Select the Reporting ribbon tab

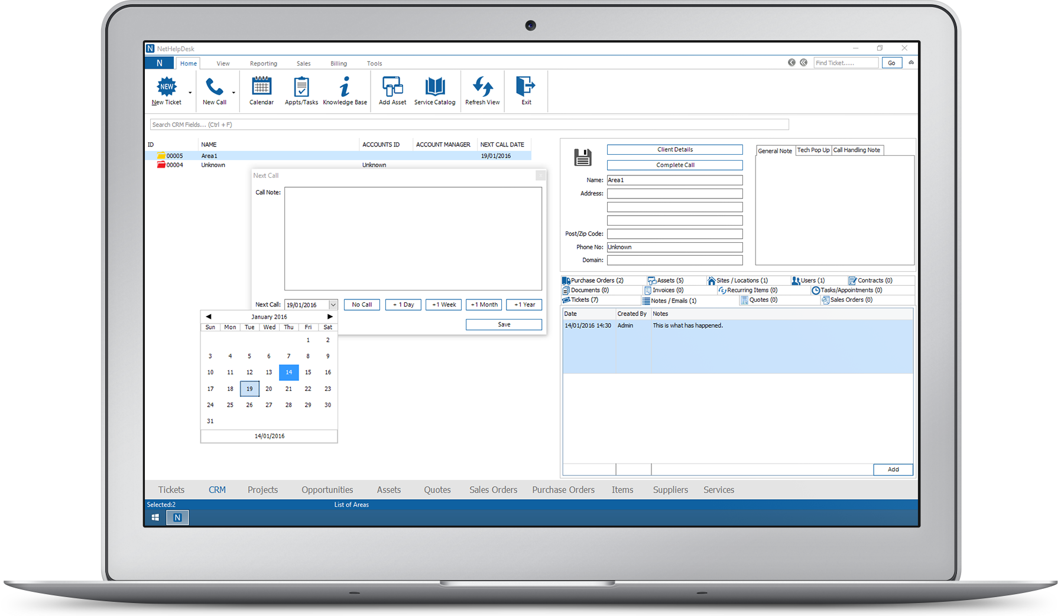tap(263, 63)
